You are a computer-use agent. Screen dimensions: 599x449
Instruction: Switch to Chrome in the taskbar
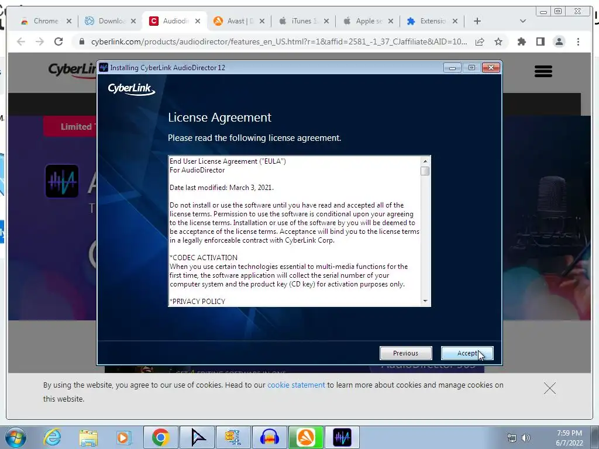[x=160, y=437]
